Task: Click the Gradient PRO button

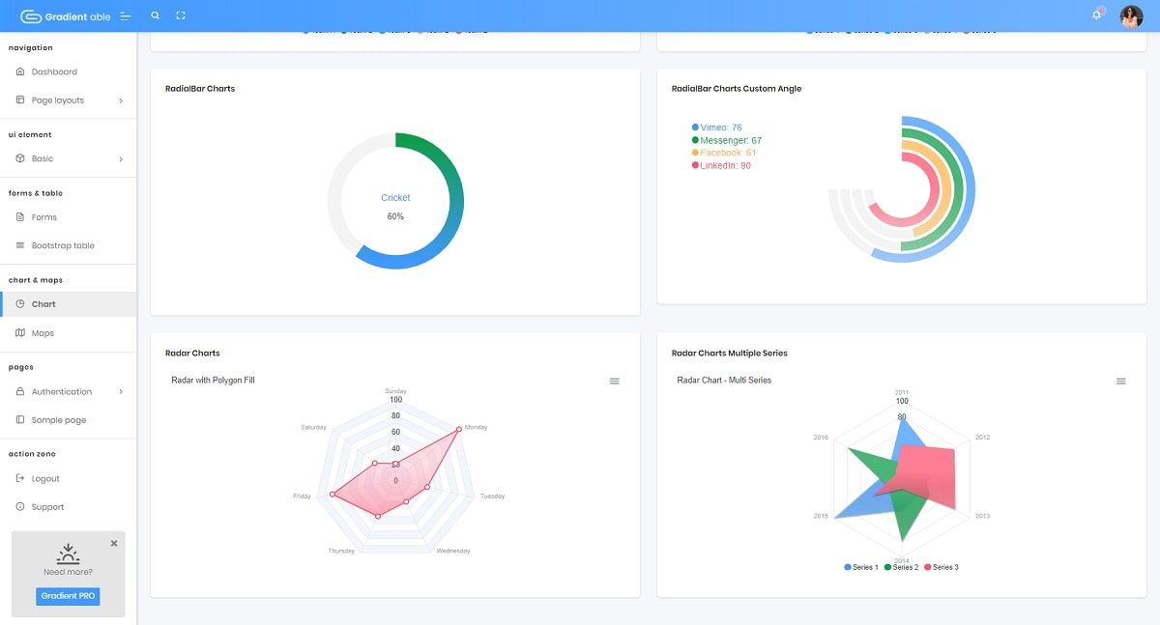Action: click(68, 596)
